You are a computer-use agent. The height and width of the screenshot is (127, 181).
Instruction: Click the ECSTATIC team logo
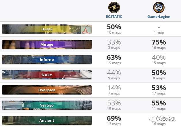pyautogui.click(x=114, y=7)
